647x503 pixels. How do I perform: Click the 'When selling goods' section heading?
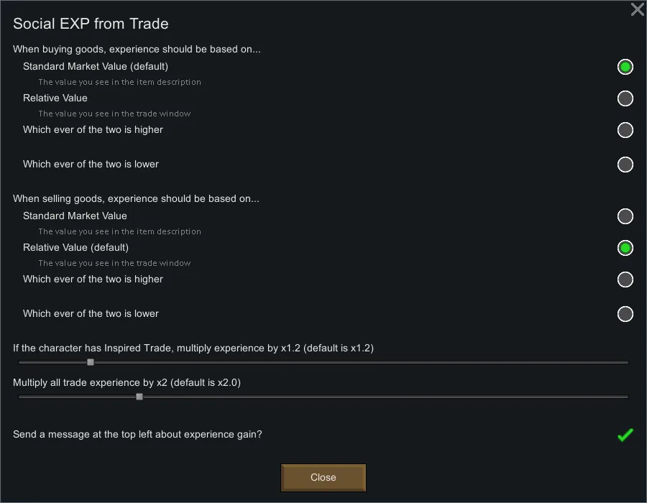136,199
